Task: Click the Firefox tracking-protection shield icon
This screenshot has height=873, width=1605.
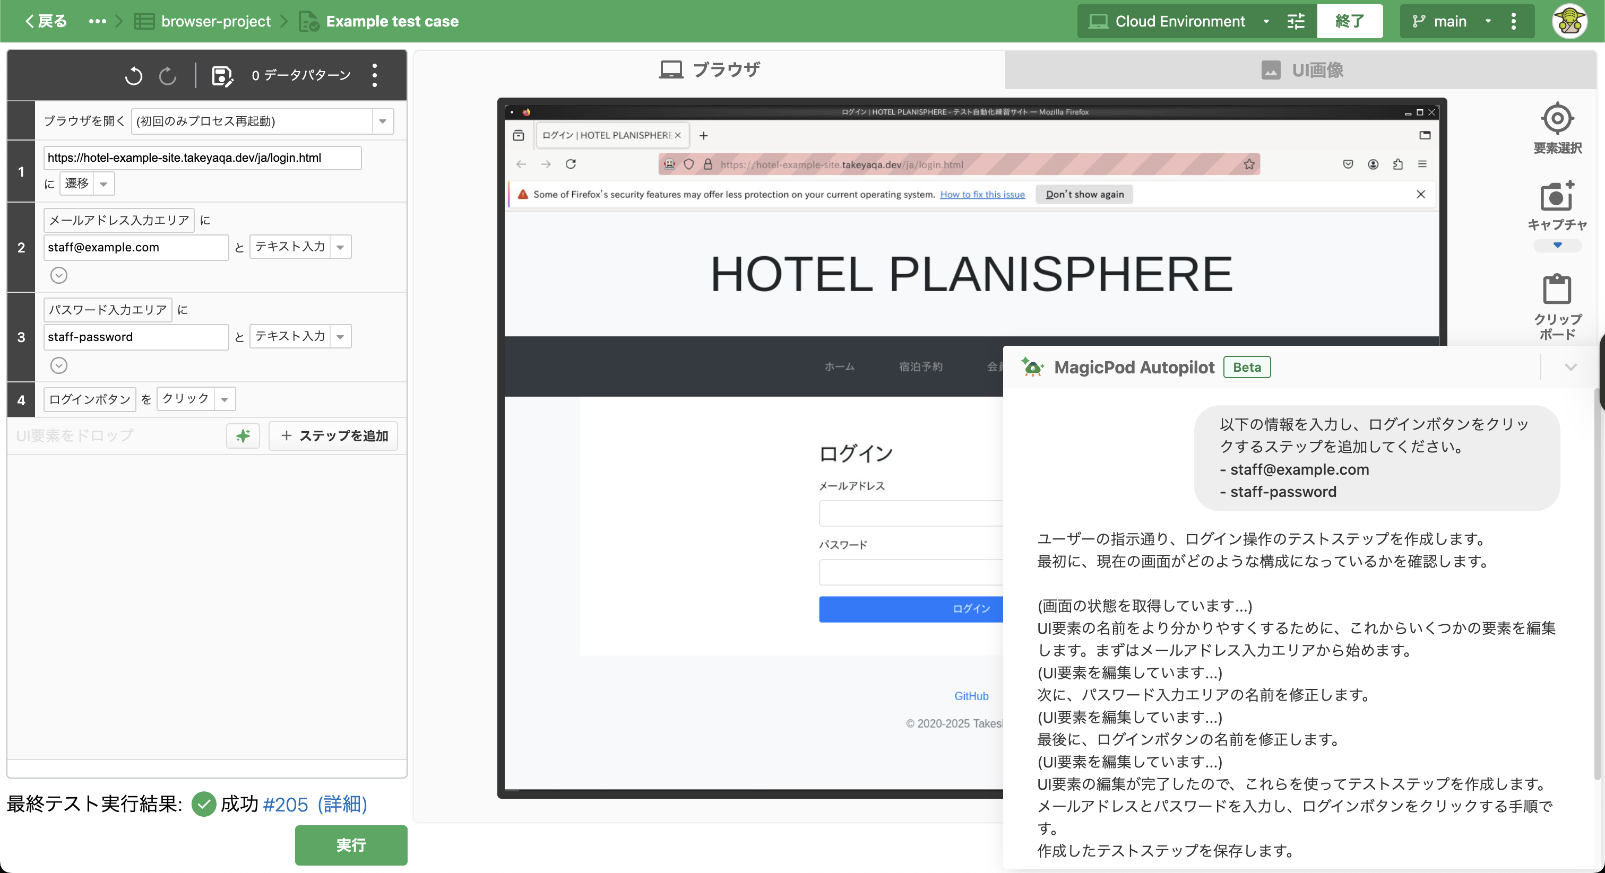Action: click(x=688, y=164)
